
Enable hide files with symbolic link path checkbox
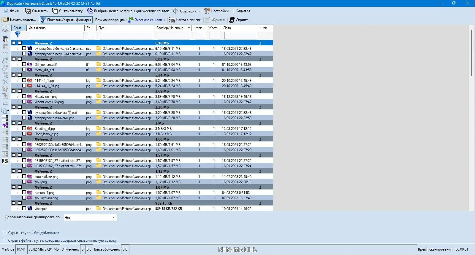[x=4, y=240]
